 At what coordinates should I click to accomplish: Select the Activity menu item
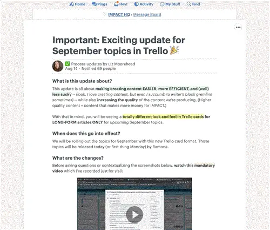(x=144, y=4)
